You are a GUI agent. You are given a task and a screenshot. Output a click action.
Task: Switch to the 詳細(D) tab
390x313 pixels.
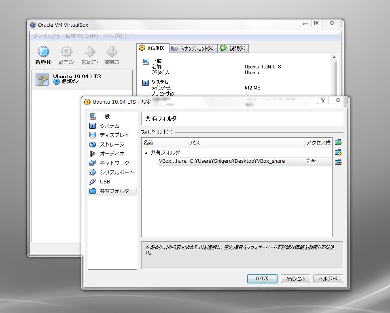153,48
